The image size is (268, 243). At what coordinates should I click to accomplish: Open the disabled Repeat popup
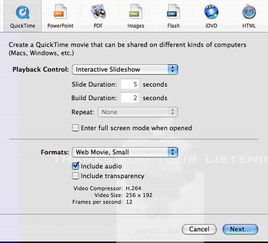[x=138, y=112]
